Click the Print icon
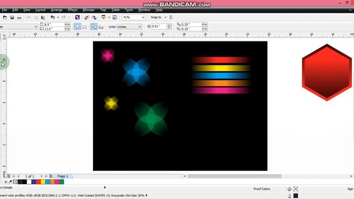Screen dimensions: 354x199 tap(19, 17)
